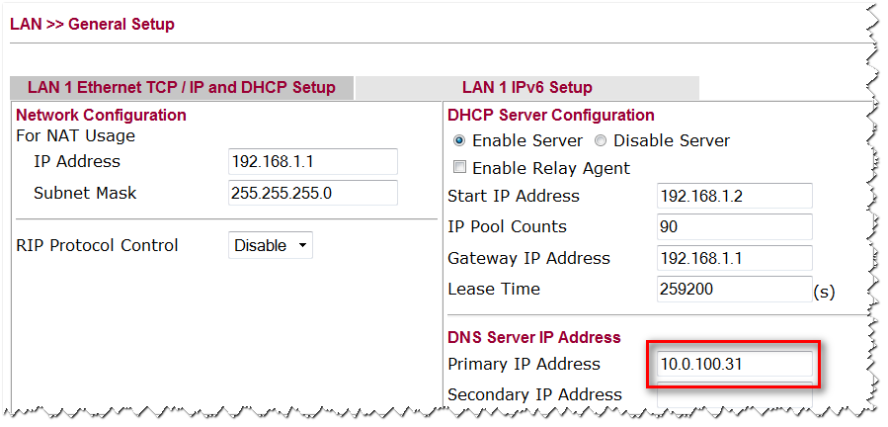Image resolution: width=888 pixels, height=427 pixels.
Task: Select the Secondary IP Address DNS field
Action: (x=734, y=393)
